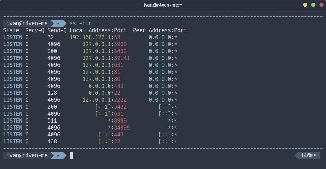Click the Send-Q column header
Viewport: 326px width, 169px height.
(x=57, y=30)
